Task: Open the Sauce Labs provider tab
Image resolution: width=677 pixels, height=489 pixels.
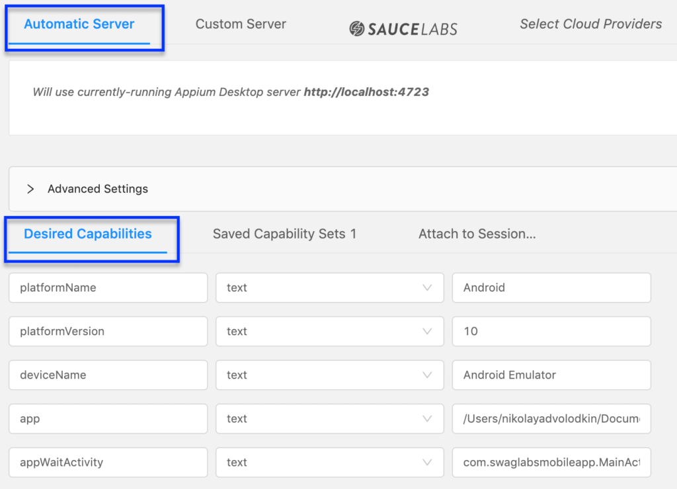Action: click(x=403, y=28)
